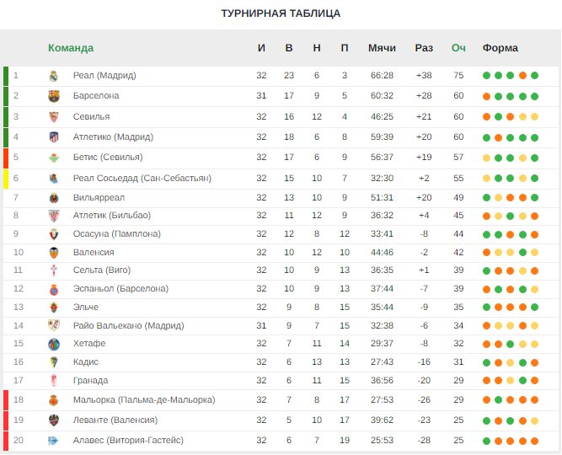The height and width of the screenshot is (455, 562).
Task: Click Barcelona's first orange form dot
Action: tap(486, 96)
